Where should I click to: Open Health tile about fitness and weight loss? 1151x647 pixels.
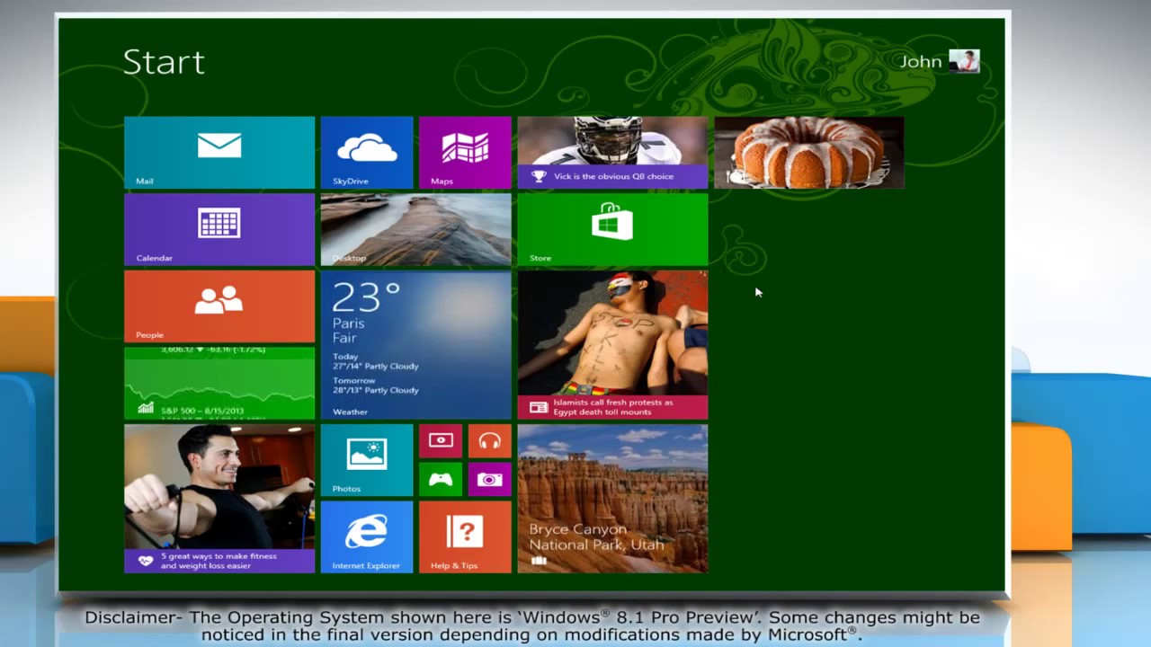click(x=219, y=499)
